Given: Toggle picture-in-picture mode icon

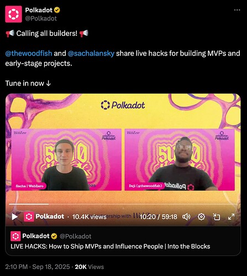Looking at the screenshot, I should (x=217, y=217).
